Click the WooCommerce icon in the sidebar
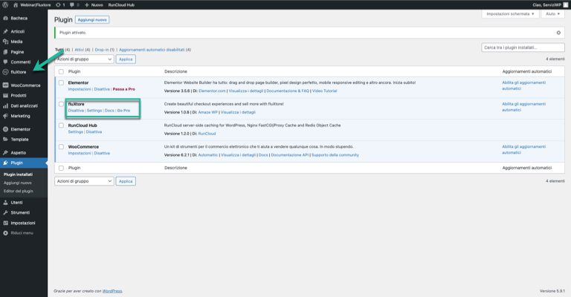 pos(5,85)
